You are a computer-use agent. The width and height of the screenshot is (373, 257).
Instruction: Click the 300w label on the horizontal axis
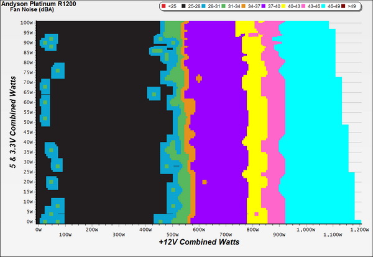click(x=119, y=235)
